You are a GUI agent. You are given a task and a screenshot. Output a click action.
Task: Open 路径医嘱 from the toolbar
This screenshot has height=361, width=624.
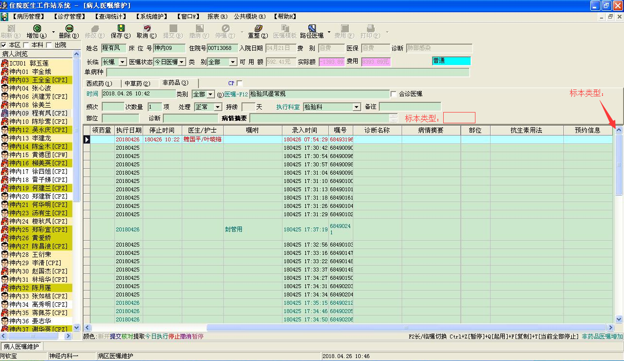tap(312, 29)
